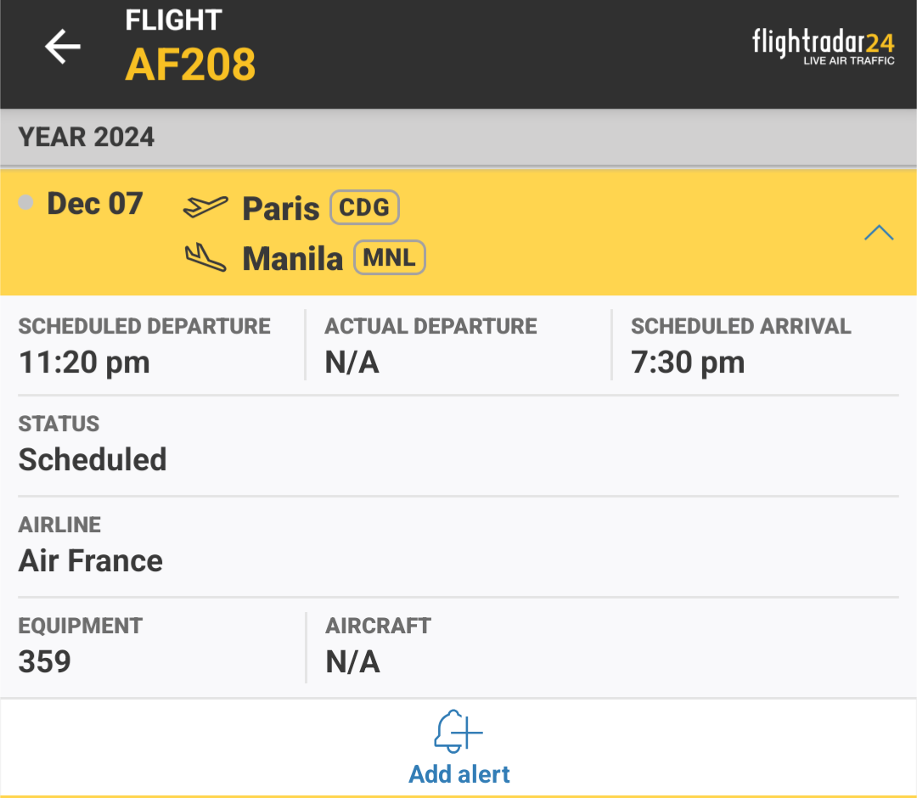Click the landing plane icon beside Manila
The height and width of the screenshot is (798, 917).
pyautogui.click(x=205, y=257)
